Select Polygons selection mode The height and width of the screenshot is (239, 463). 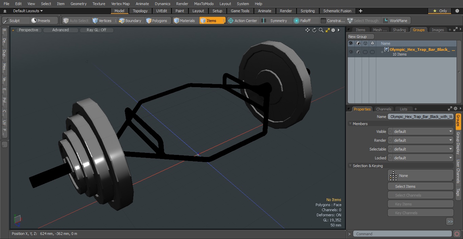pos(157,21)
